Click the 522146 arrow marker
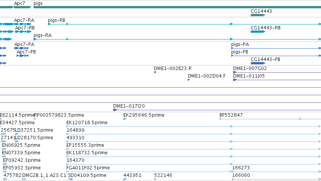 pyautogui.click(x=155, y=179)
